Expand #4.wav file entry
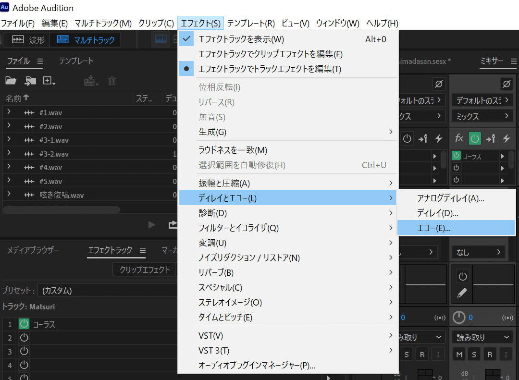Screen dimensions: 519x380 click(x=9, y=167)
